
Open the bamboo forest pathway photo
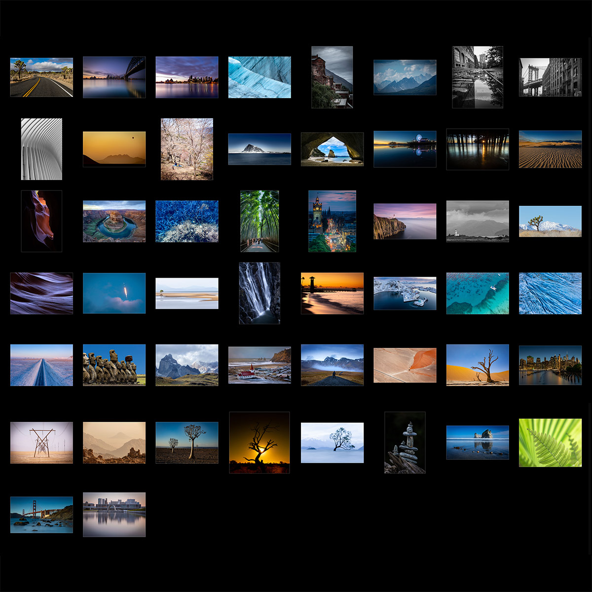(x=259, y=221)
